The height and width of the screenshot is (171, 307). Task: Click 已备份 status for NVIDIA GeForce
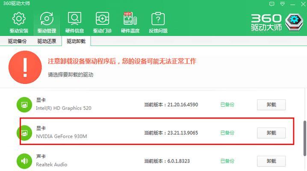227,133
